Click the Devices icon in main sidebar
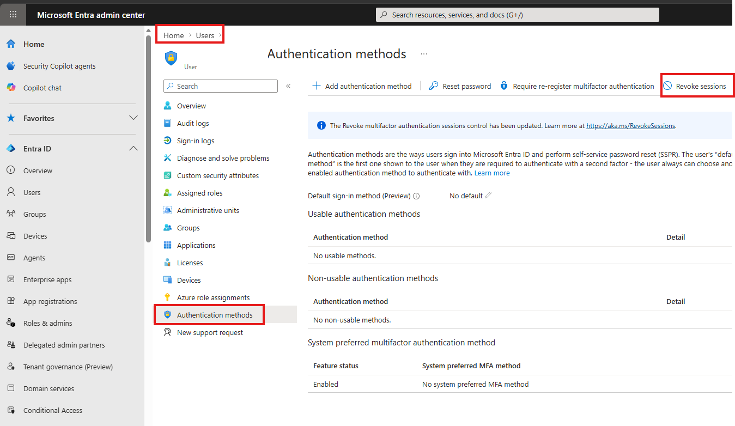 tap(11, 236)
